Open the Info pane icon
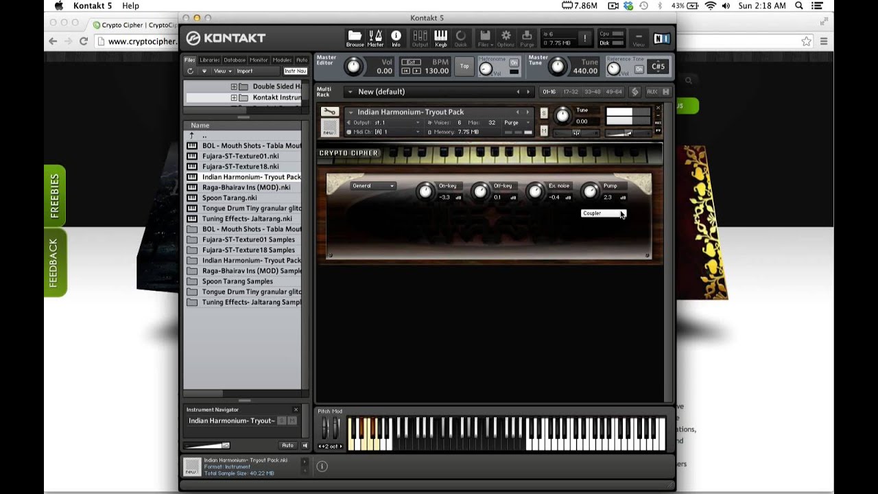This screenshot has width=878, height=494. click(396, 38)
